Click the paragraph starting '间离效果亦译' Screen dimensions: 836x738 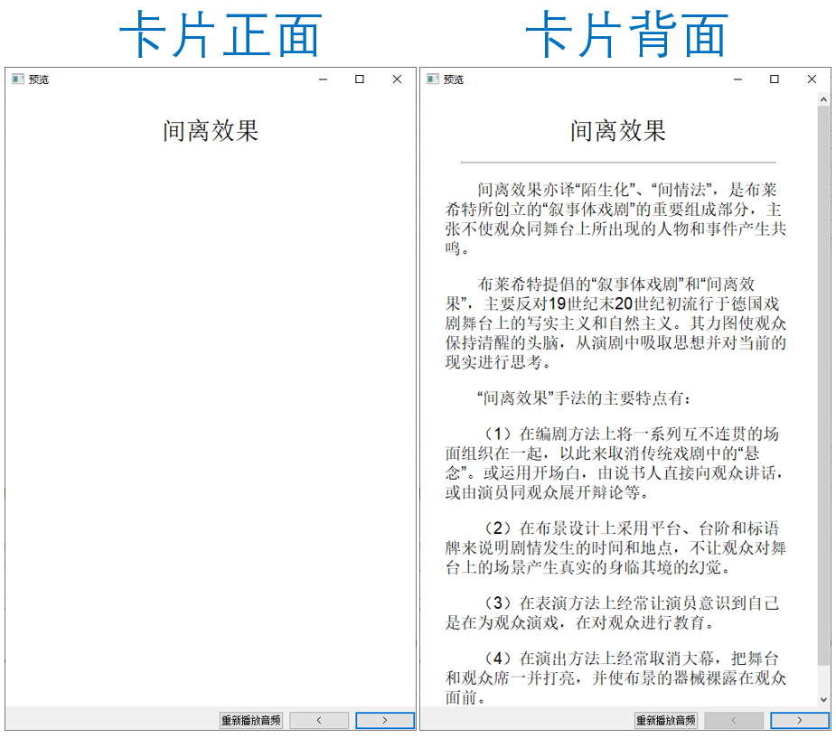(615, 219)
